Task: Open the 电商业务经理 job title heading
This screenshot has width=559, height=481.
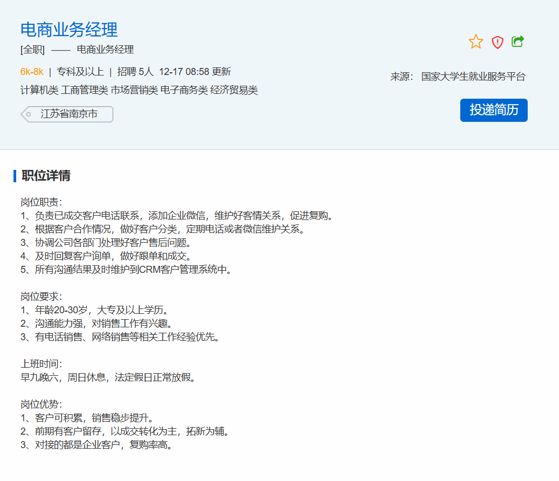Action: click(x=69, y=29)
